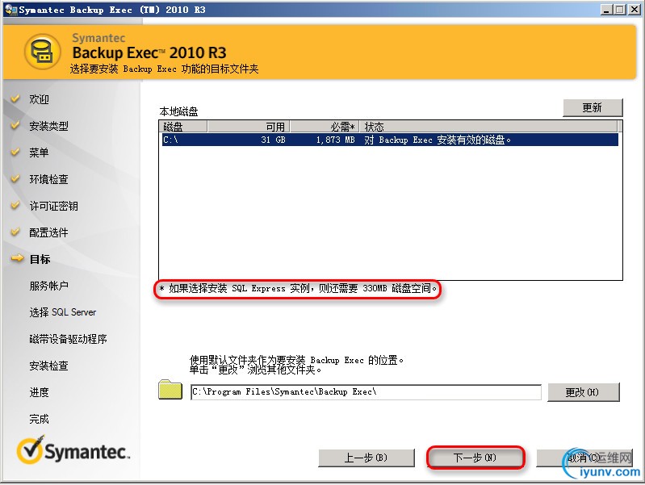Image resolution: width=645 pixels, height=485 pixels.
Task: Open folder browser with 更改(H) button
Action: 583,392
